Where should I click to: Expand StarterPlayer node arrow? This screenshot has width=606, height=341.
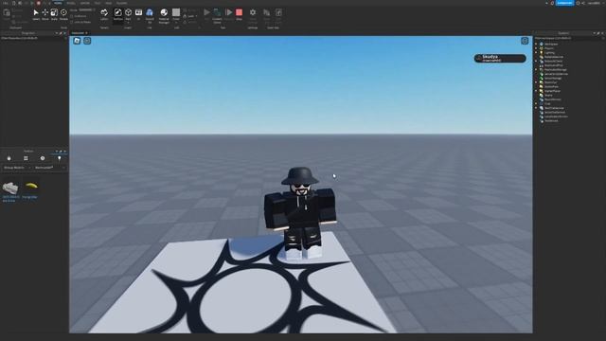(x=536, y=91)
